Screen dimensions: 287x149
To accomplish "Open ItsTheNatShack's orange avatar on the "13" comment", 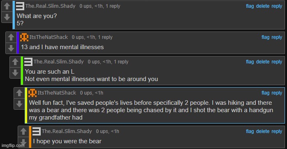I will click(x=24, y=37).
